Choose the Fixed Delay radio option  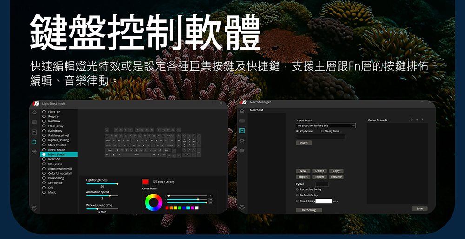click(297, 201)
